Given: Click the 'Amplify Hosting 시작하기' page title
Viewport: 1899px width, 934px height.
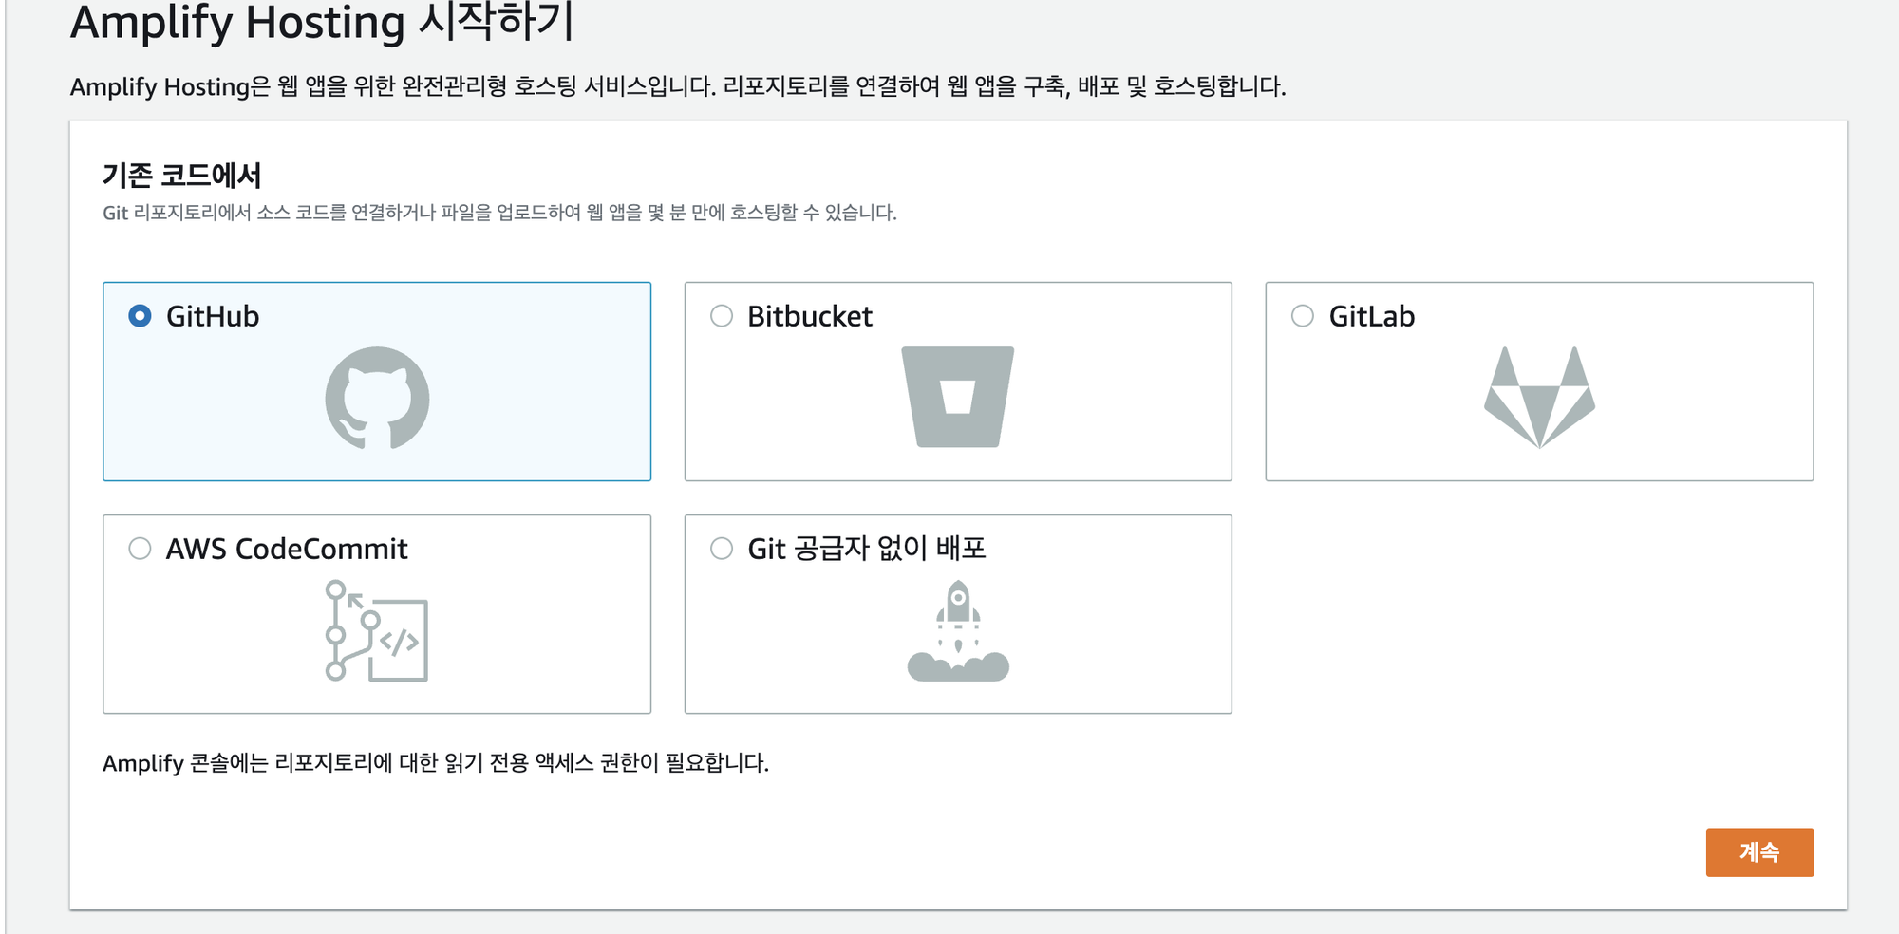Looking at the screenshot, I should [x=323, y=23].
